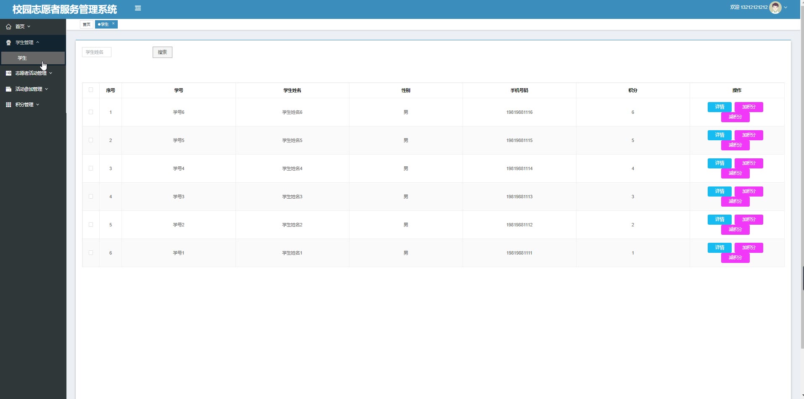Click the 活动参加管理 sidebar icon

click(x=8, y=89)
